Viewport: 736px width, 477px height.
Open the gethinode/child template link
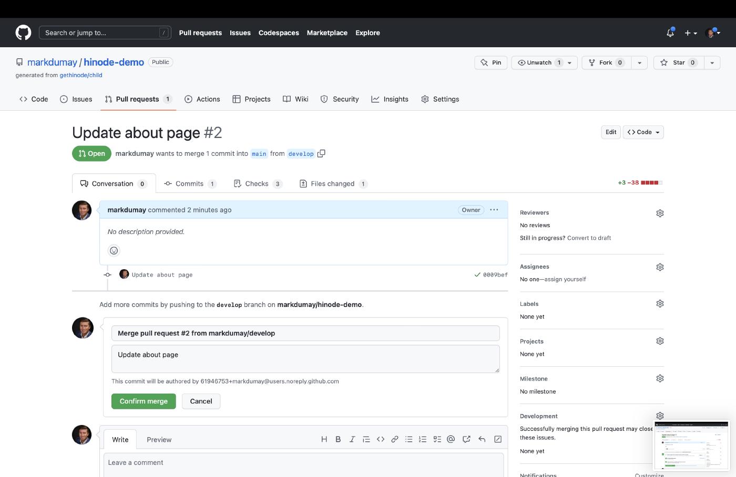point(81,75)
